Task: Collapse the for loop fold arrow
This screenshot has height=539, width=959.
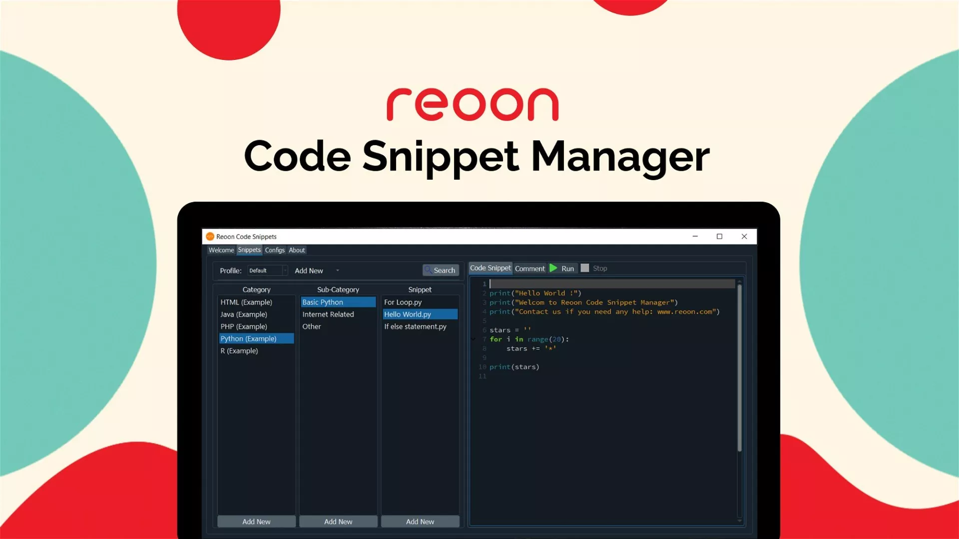Action: (x=474, y=339)
